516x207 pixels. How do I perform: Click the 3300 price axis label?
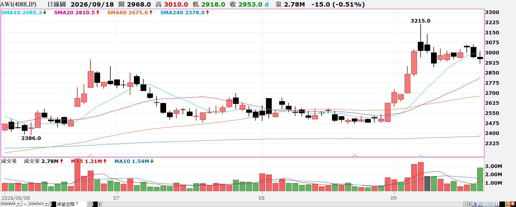[492, 12]
